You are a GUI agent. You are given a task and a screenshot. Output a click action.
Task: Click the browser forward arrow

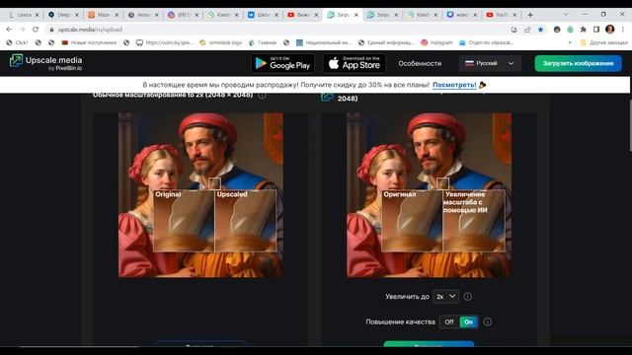click(22, 30)
